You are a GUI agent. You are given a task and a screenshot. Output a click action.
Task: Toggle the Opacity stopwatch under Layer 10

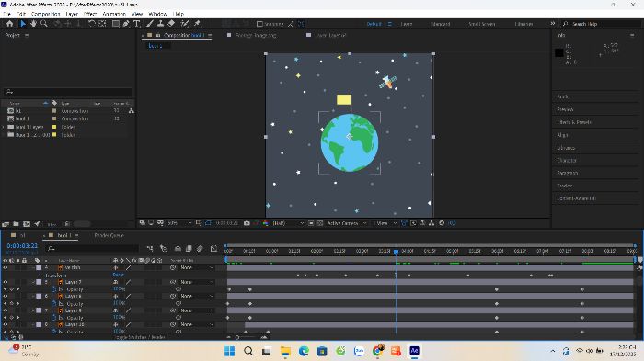click(x=53, y=332)
